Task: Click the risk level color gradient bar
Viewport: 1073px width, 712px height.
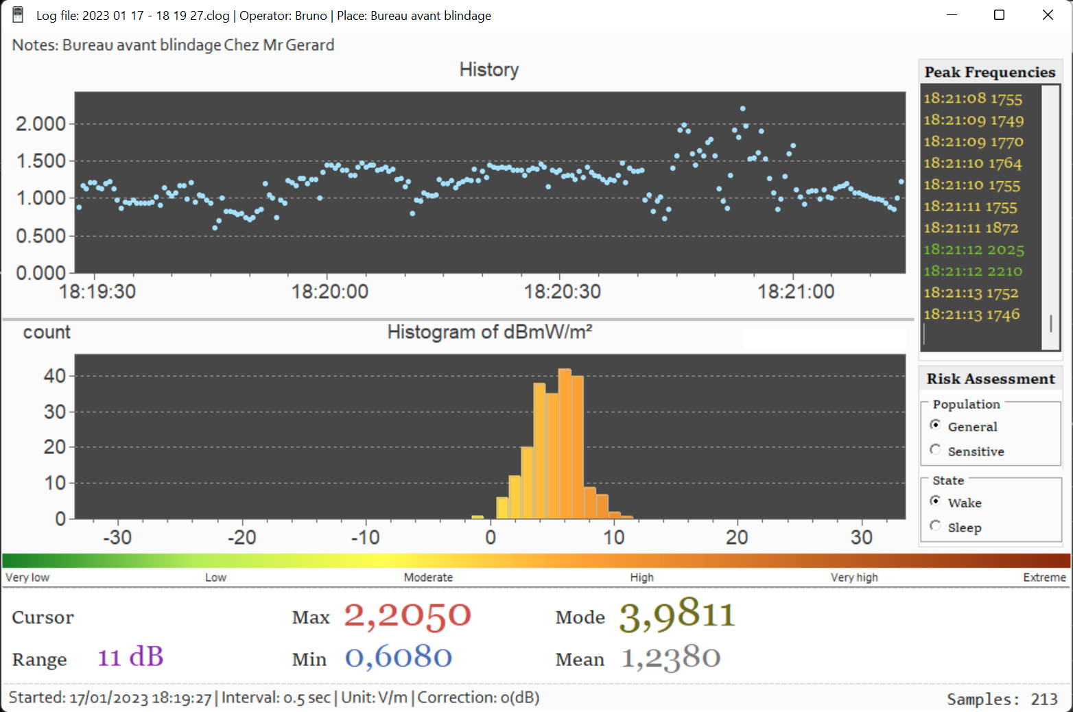Action: 536,560
